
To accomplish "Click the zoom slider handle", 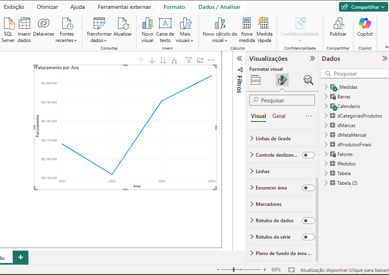I will tap(234, 269).
